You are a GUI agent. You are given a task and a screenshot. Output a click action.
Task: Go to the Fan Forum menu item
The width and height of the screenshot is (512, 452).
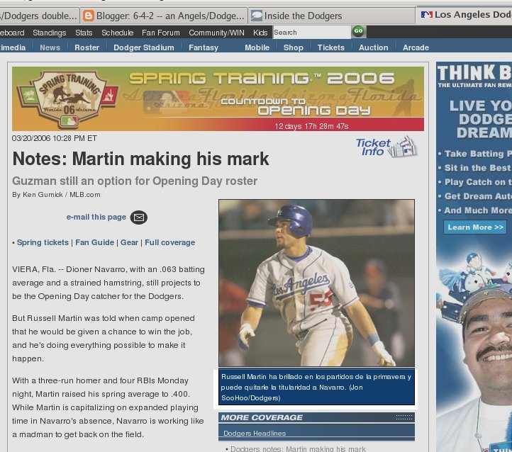160,33
